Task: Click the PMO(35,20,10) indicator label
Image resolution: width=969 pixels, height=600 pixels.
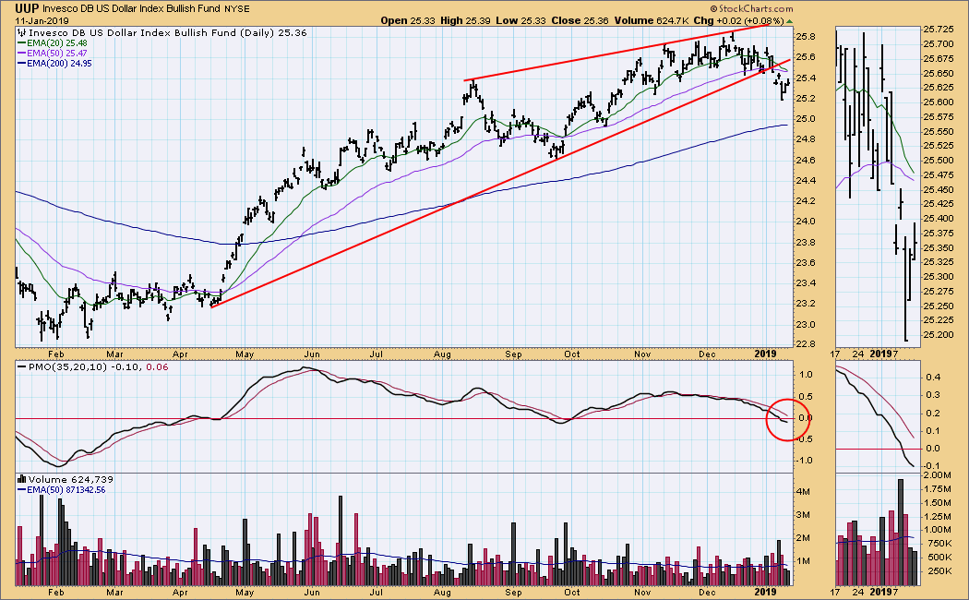Action: tap(68, 367)
